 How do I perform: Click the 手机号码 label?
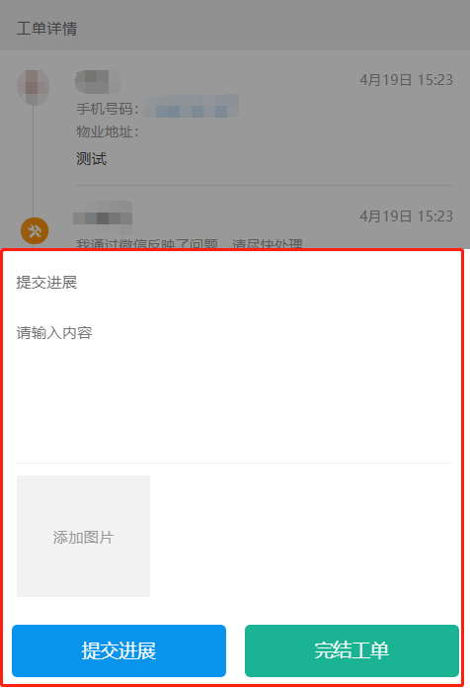pyautogui.click(x=108, y=109)
